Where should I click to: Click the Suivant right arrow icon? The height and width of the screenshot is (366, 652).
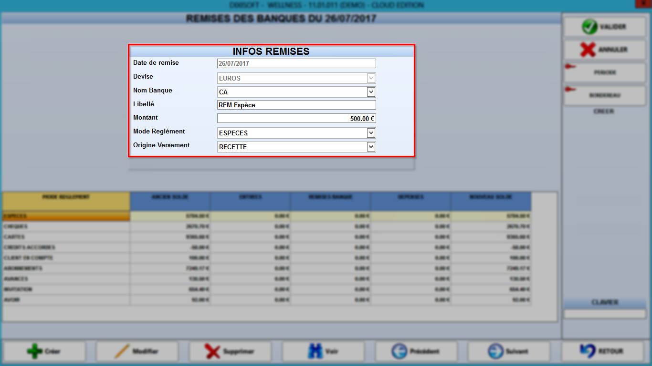point(495,352)
